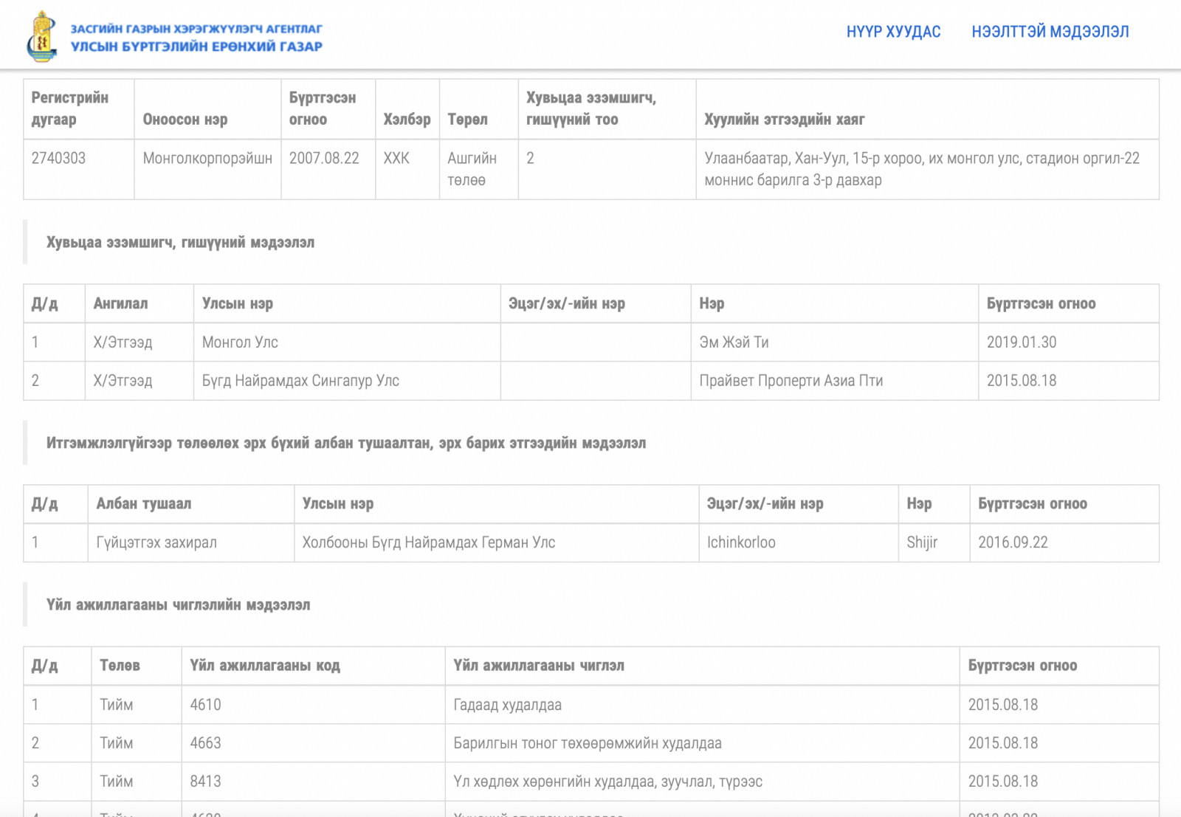Click the УЛСЫН БҮРТГЭЛИЙН ЕРӨНХИЙ ГАЗАР title
Screen dimensions: 1181x817
[196, 46]
